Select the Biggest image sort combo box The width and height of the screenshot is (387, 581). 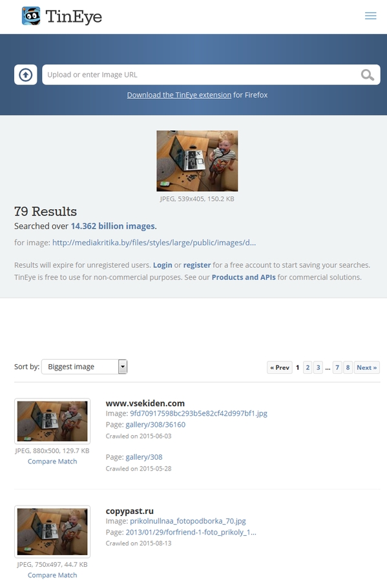pyautogui.click(x=84, y=367)
